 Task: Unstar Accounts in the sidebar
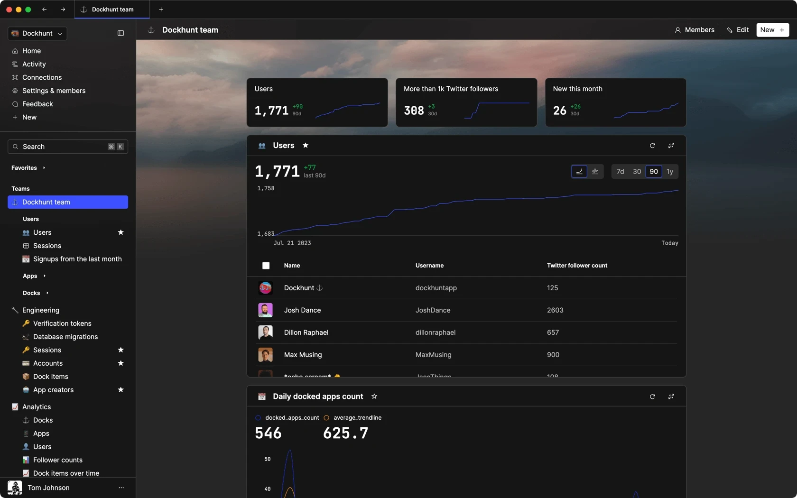[120, 363]
